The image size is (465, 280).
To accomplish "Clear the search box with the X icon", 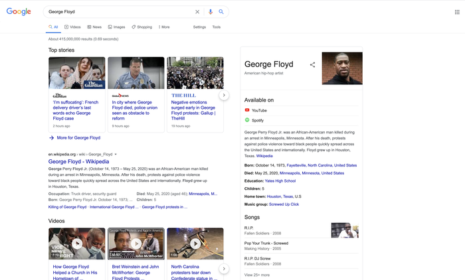I will coord(197,12).
